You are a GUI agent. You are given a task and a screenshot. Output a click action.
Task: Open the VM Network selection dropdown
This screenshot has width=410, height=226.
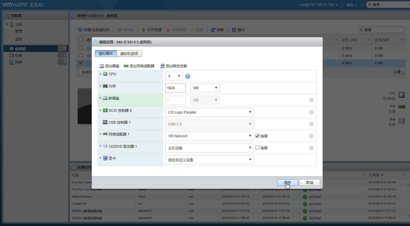click(209, 136)
